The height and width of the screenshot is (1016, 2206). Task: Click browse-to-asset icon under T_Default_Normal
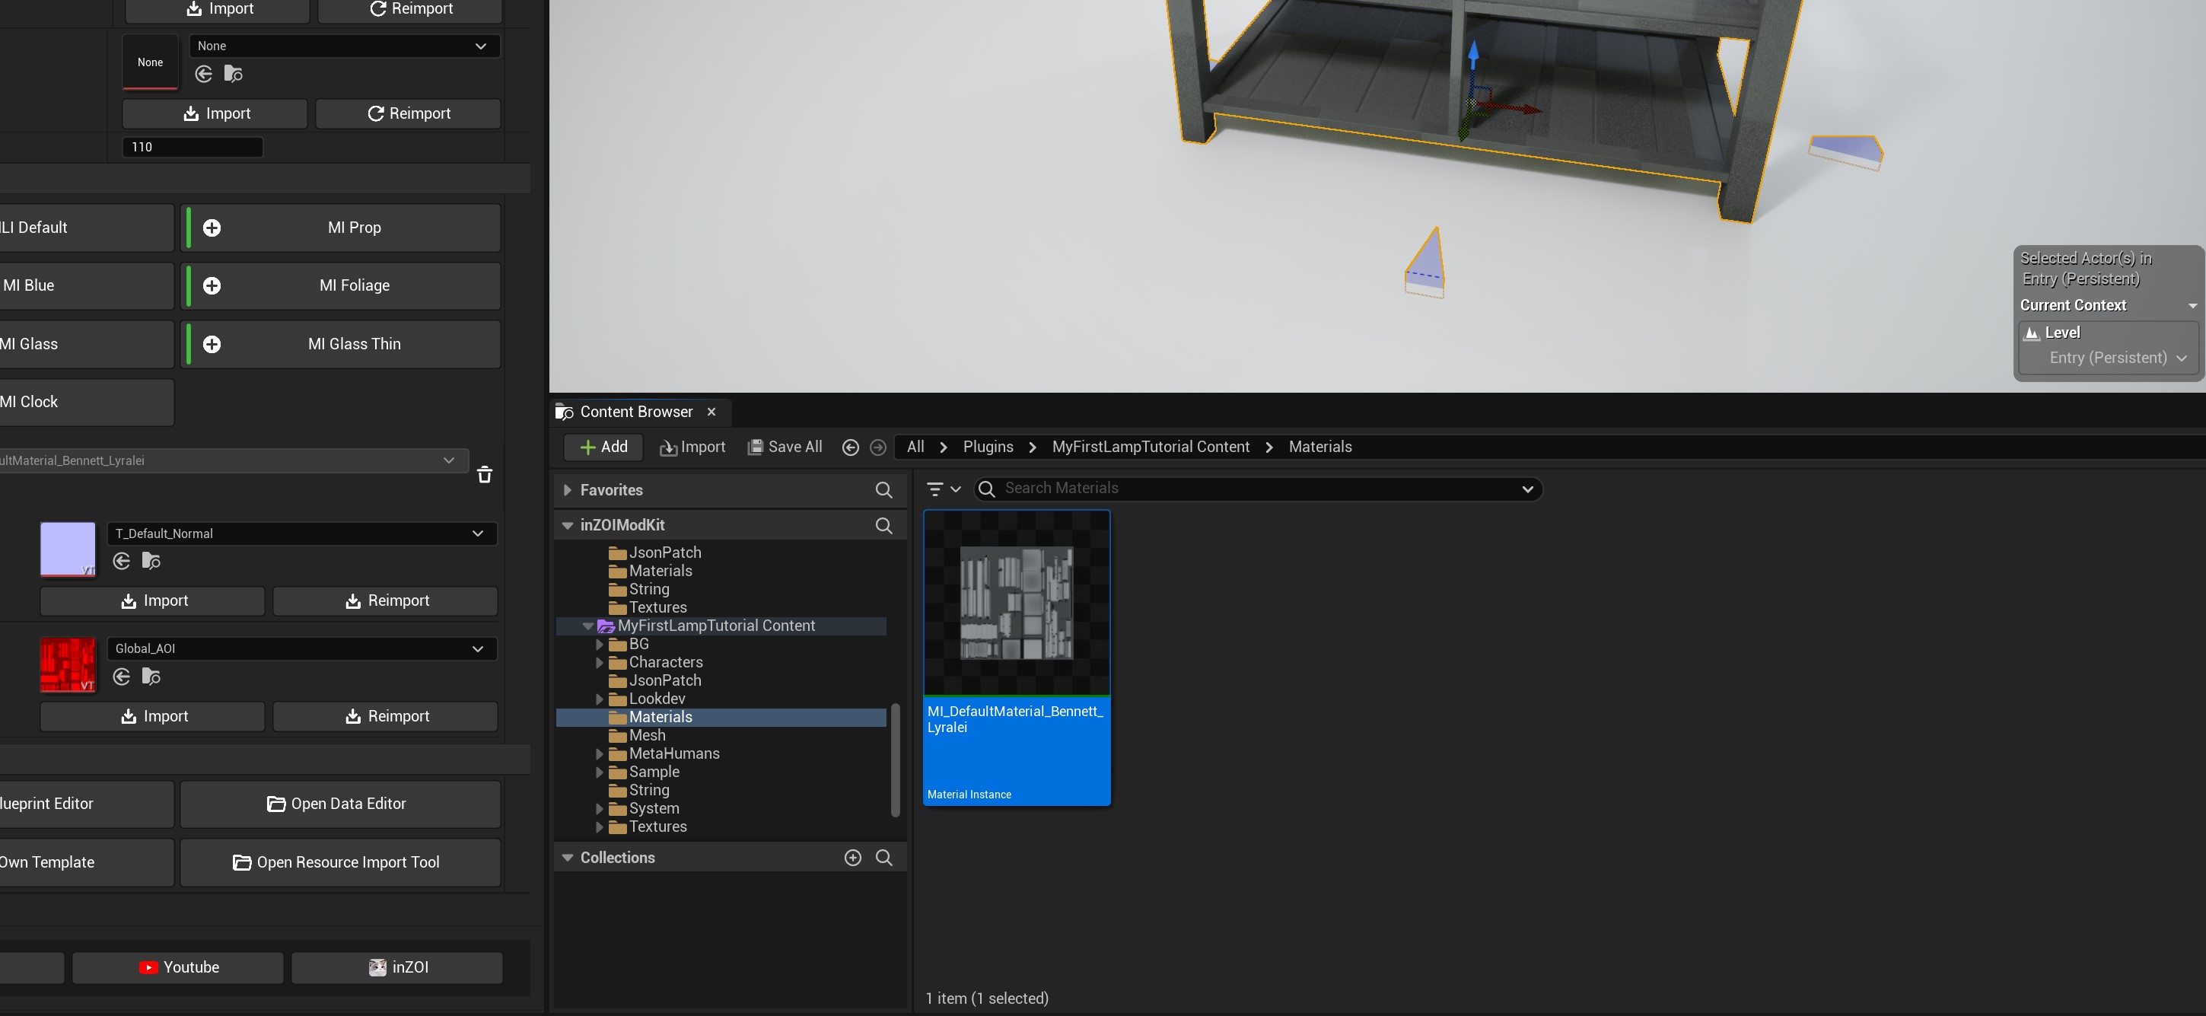[x=151, y=561]
